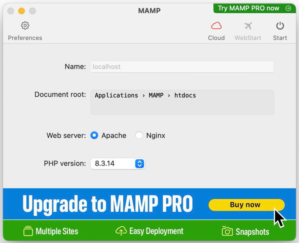Click the MAMP folder path segment
299x243 pixels.
[156, 95]
